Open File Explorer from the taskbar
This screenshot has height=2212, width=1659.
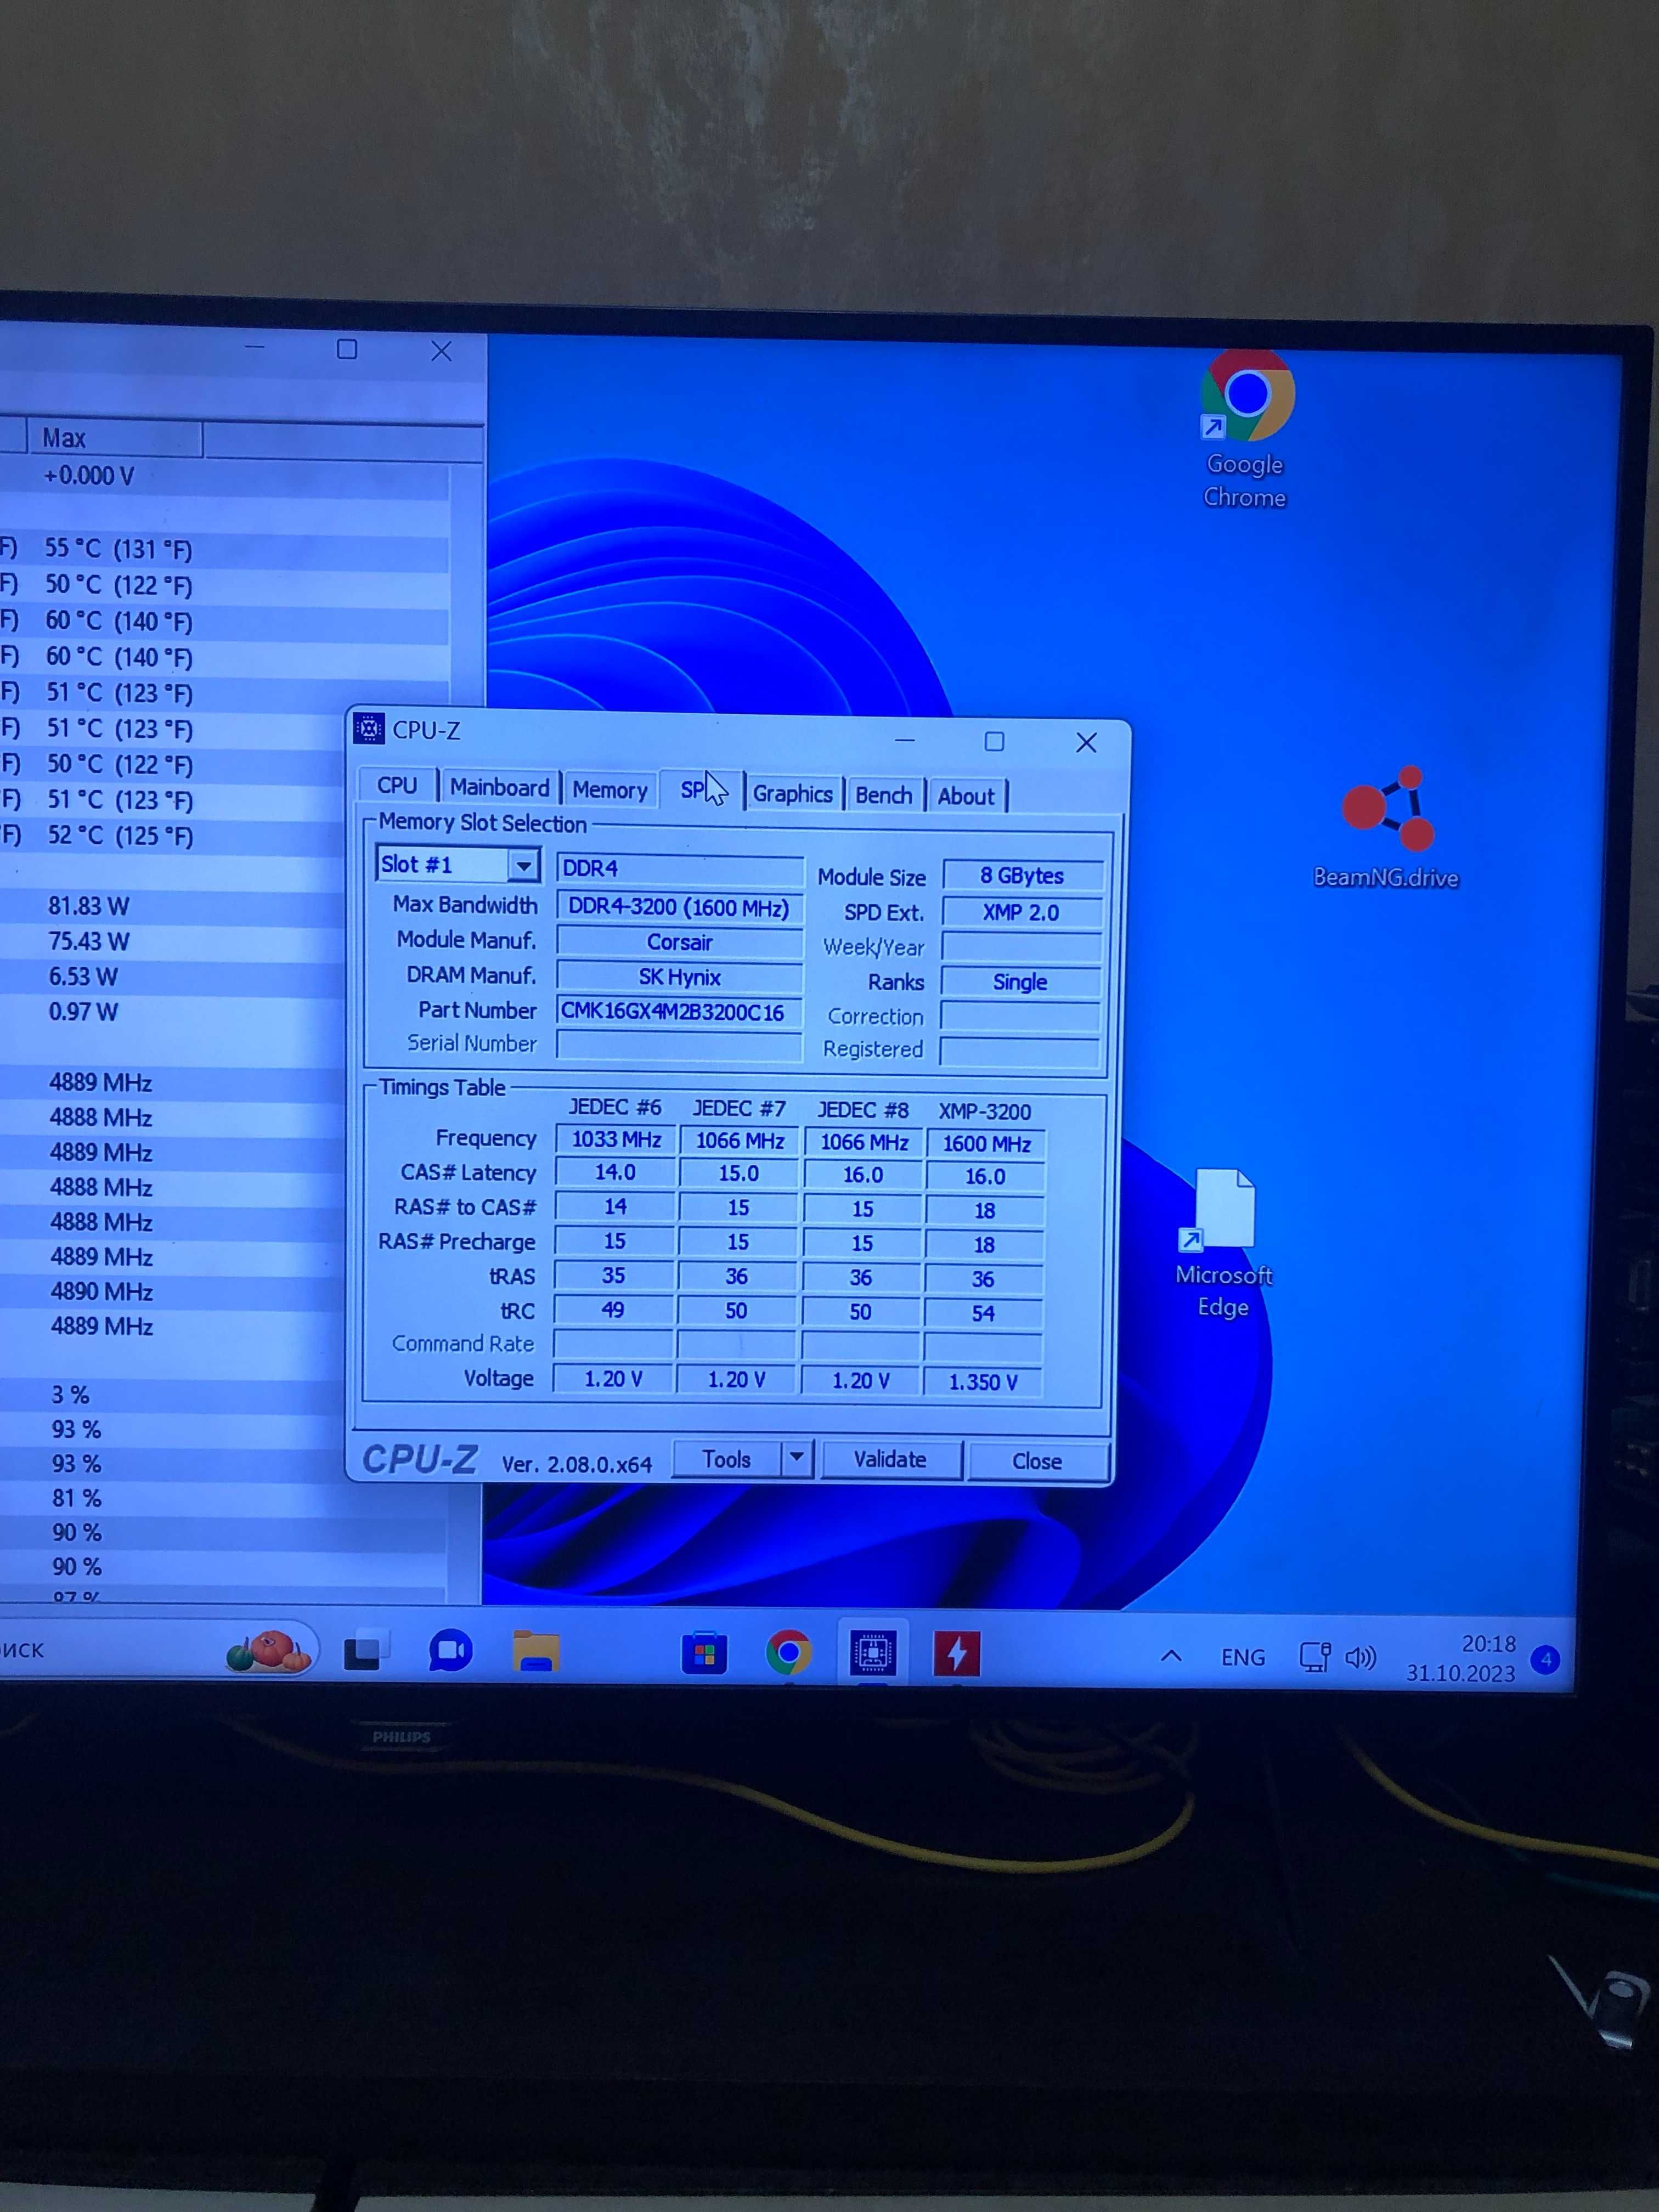pyautogui.click(x=536, y=1652)
